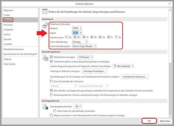
Task: Switch to the E-Mail options category
Action: [x=7, y=15]
